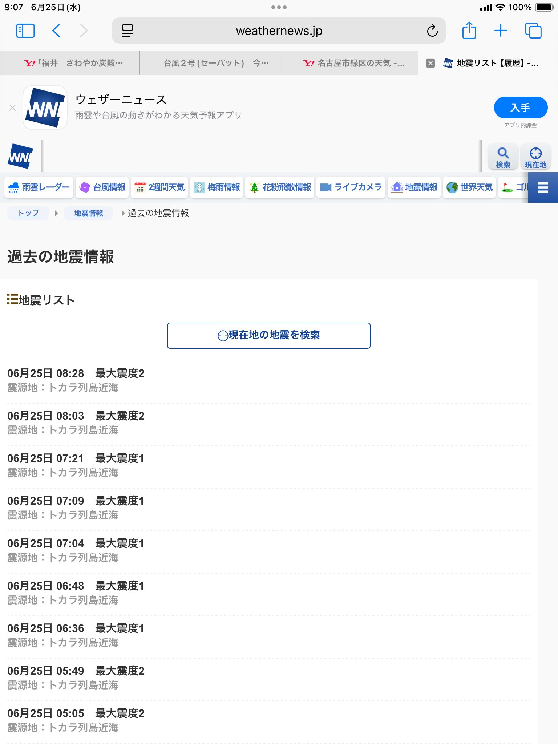Open 雨雲レーダー from the navigation bar
This screenshot has width=558, height=744.
39,187
